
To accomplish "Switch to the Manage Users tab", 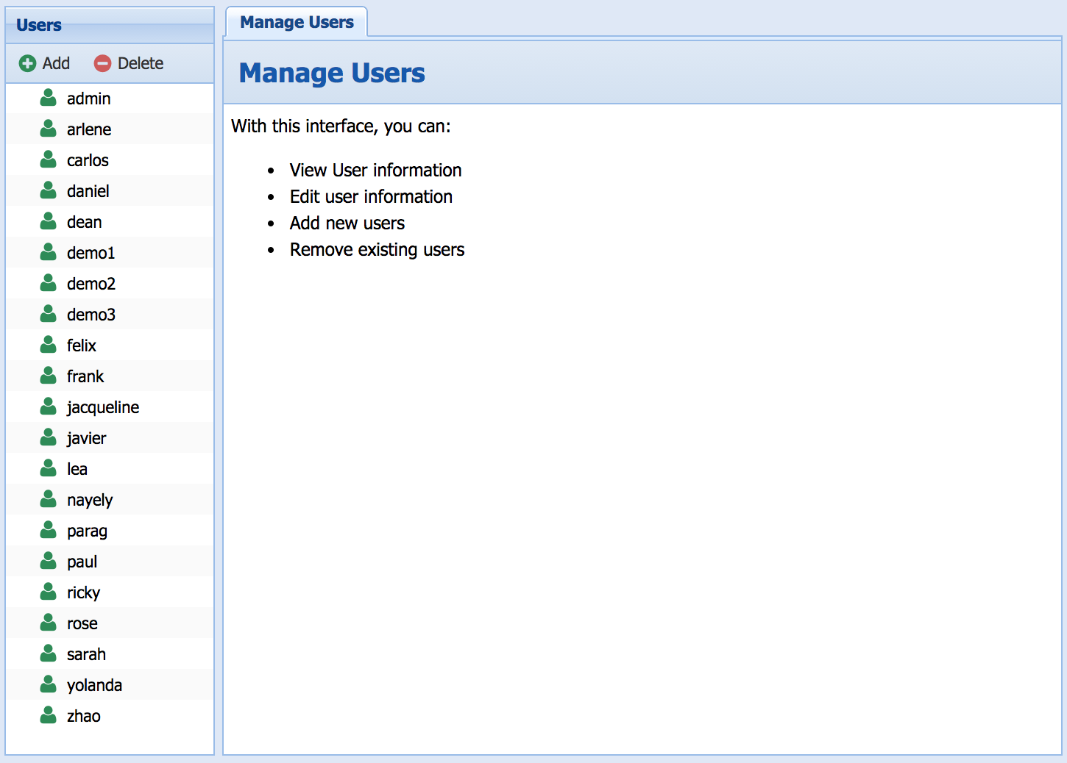I will point(297,23).
